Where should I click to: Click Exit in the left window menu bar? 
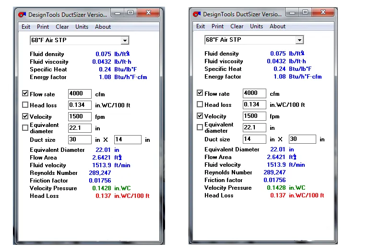[26, 27]
